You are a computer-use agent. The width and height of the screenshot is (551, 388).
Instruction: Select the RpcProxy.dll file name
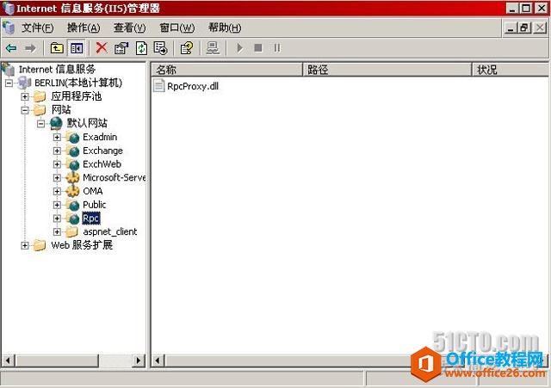pos(193,86)
